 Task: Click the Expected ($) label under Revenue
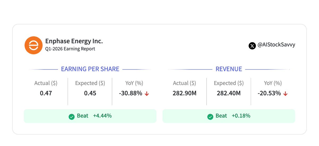229,83
